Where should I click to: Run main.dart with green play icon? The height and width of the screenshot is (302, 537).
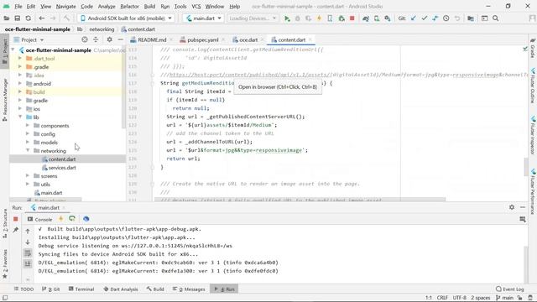287,18
